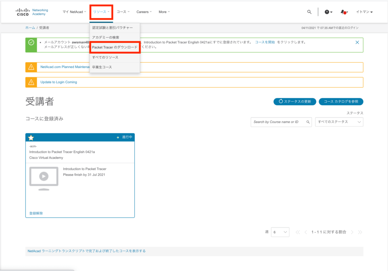Open the コース menu

(x=123, y=12)
